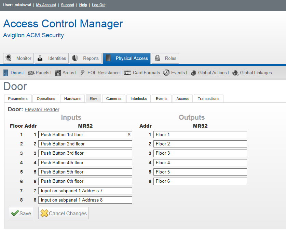Click the Card Formats card icon
This screenshot has height=232, width=286.
[x=127, y=73]
